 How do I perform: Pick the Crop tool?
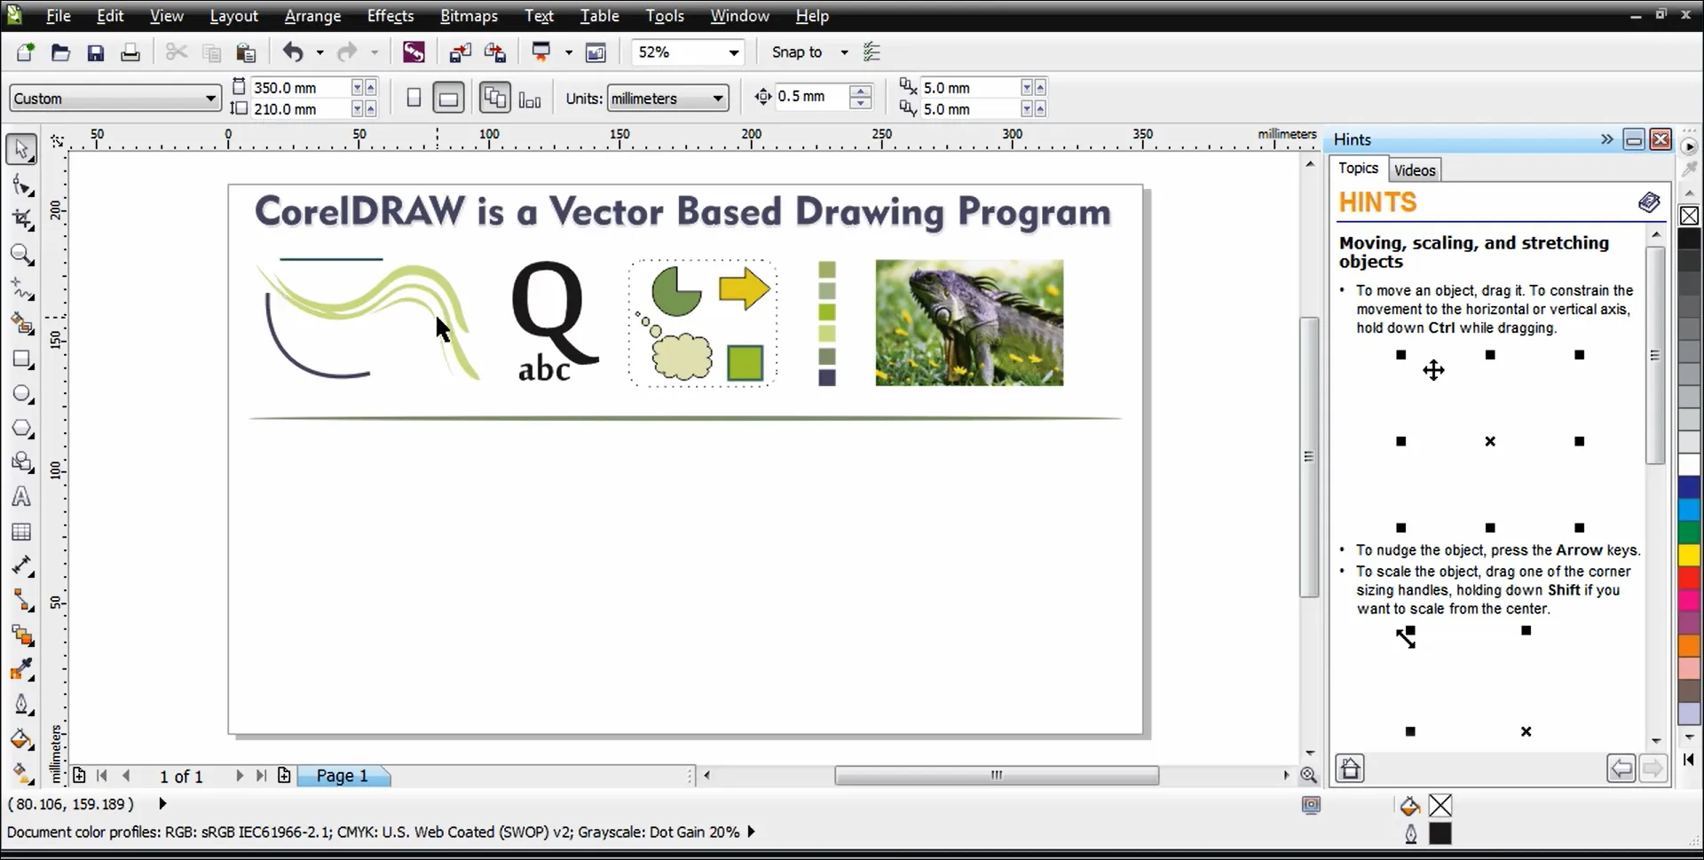click(21, 219)
